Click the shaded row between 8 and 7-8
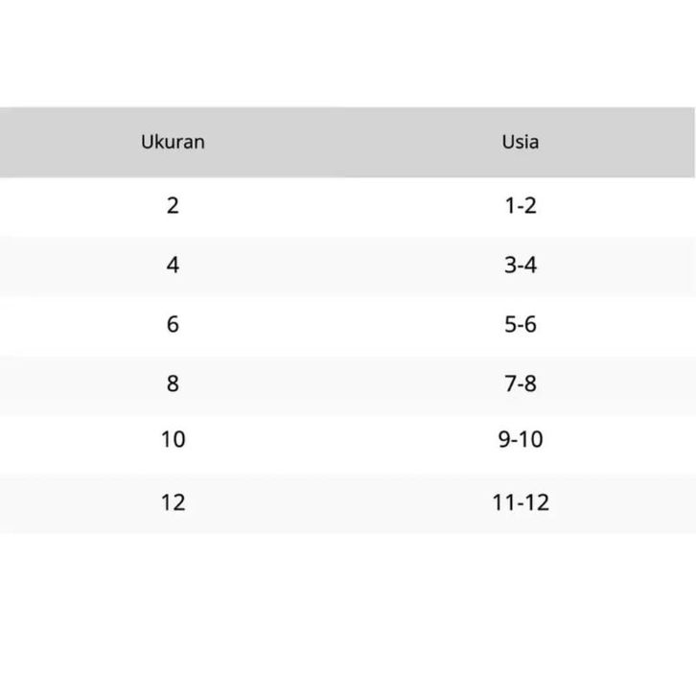696x696 pixels. point(347,383)
